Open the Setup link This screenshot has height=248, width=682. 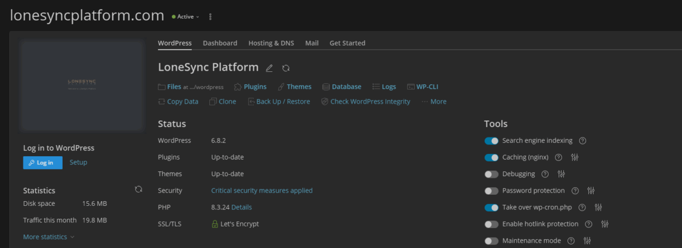78,162
